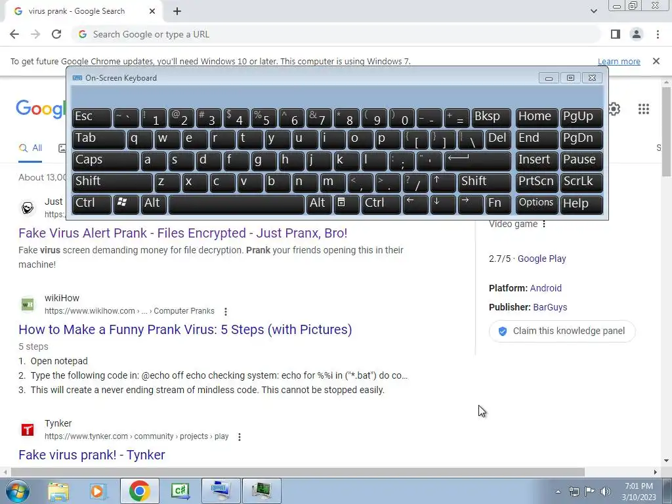
Task: Open Google apps grid icon
Action: 644,109
